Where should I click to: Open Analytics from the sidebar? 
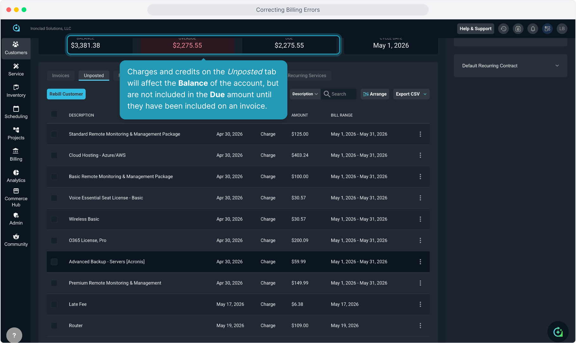pyautogui.click(x=16, y=176)
